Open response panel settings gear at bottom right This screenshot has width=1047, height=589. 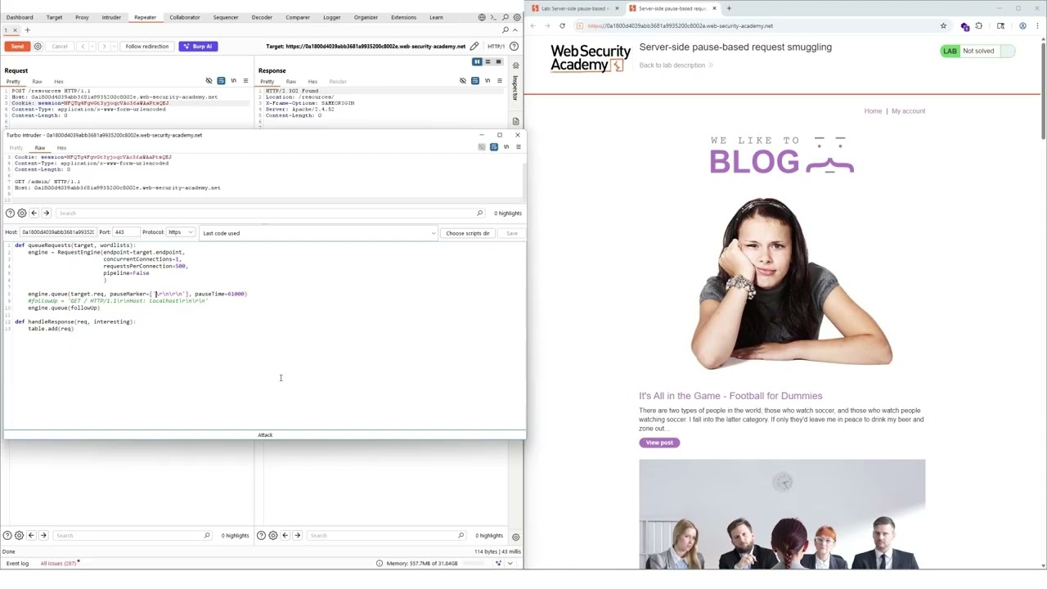515,537
